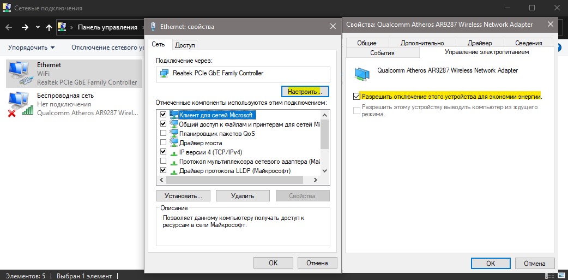Open recent locations dropdown arrow
This screenshot has width=568, height=280.
tap(38, 27)
